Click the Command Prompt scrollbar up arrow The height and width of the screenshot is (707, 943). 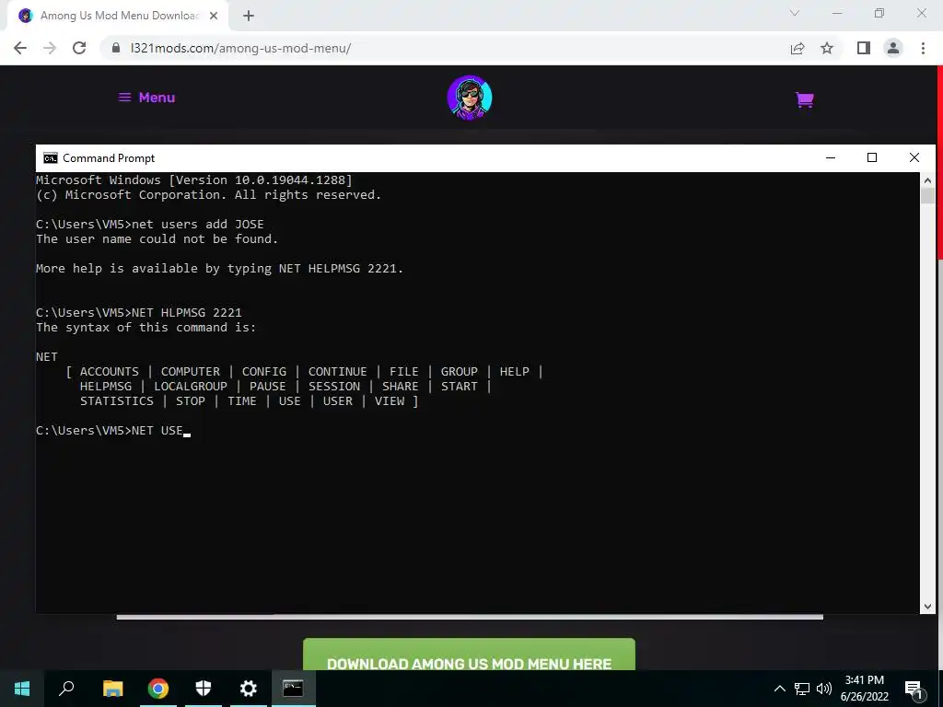point(927,180)
